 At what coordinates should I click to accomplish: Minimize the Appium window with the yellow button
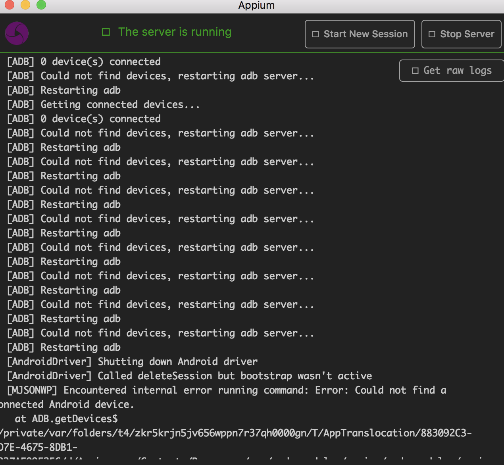tap(25, 4)
